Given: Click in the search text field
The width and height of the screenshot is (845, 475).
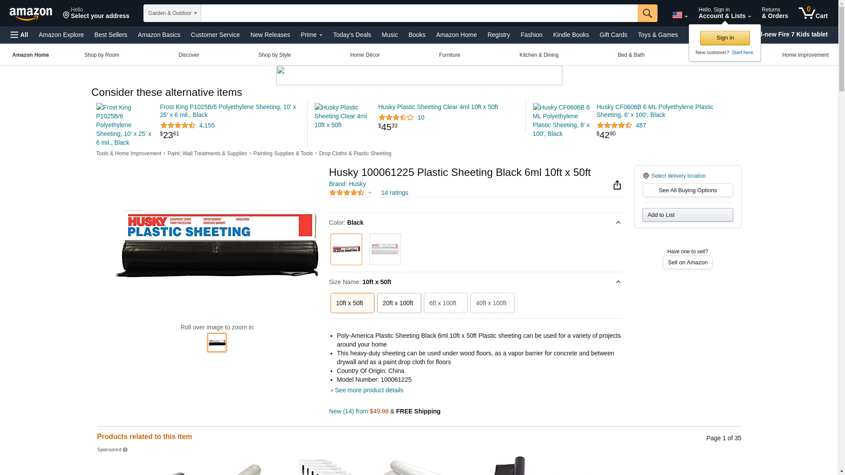Looking at the screenshot, I should point(418,13).
